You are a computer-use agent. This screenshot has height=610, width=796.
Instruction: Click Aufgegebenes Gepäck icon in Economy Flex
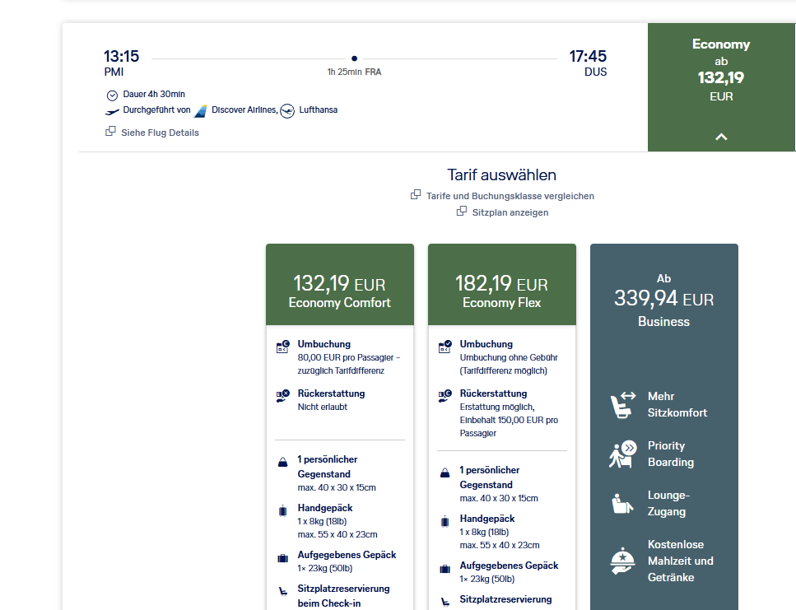pos(445,569)
